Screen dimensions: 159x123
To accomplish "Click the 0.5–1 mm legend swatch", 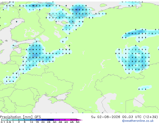I will [x=10, y=120].
